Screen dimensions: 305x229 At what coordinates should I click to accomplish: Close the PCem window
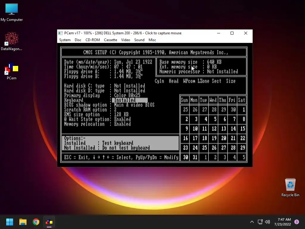[246, 33]
